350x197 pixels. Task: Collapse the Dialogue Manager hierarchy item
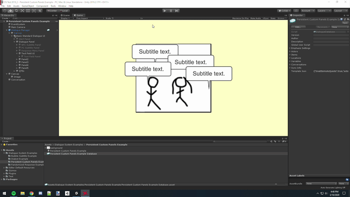7,30
